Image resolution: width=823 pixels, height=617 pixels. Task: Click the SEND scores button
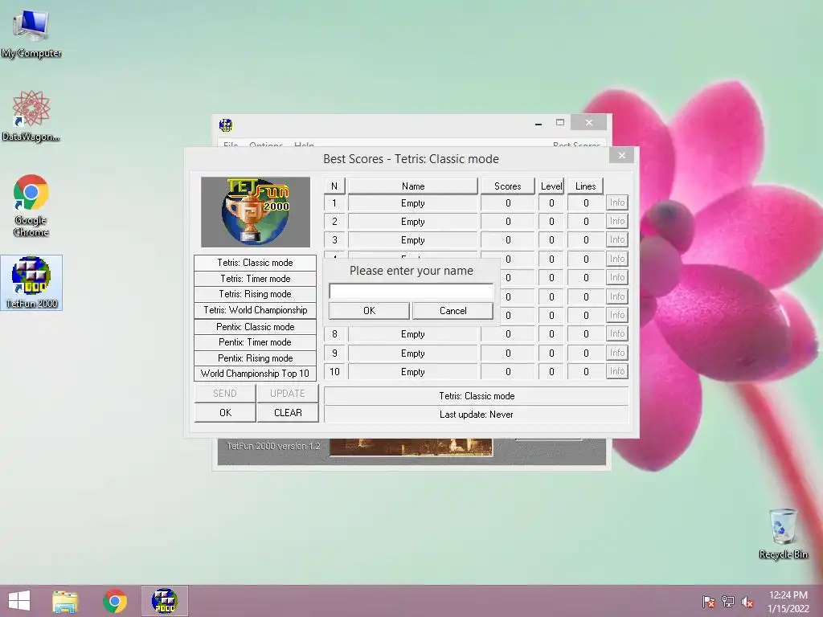point(225,393)
